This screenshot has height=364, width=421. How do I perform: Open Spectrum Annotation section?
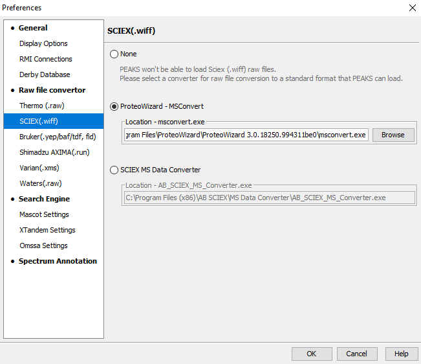(58, 261)
